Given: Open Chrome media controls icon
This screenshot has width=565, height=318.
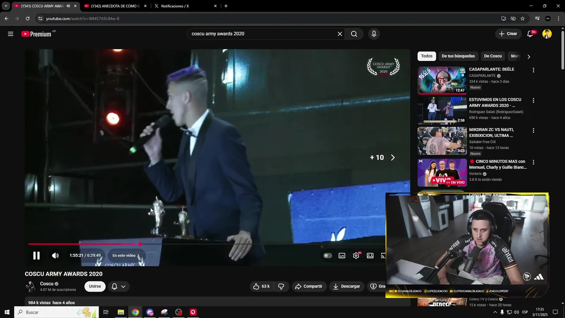Looking at the screenshot, I should click(537, 19).
